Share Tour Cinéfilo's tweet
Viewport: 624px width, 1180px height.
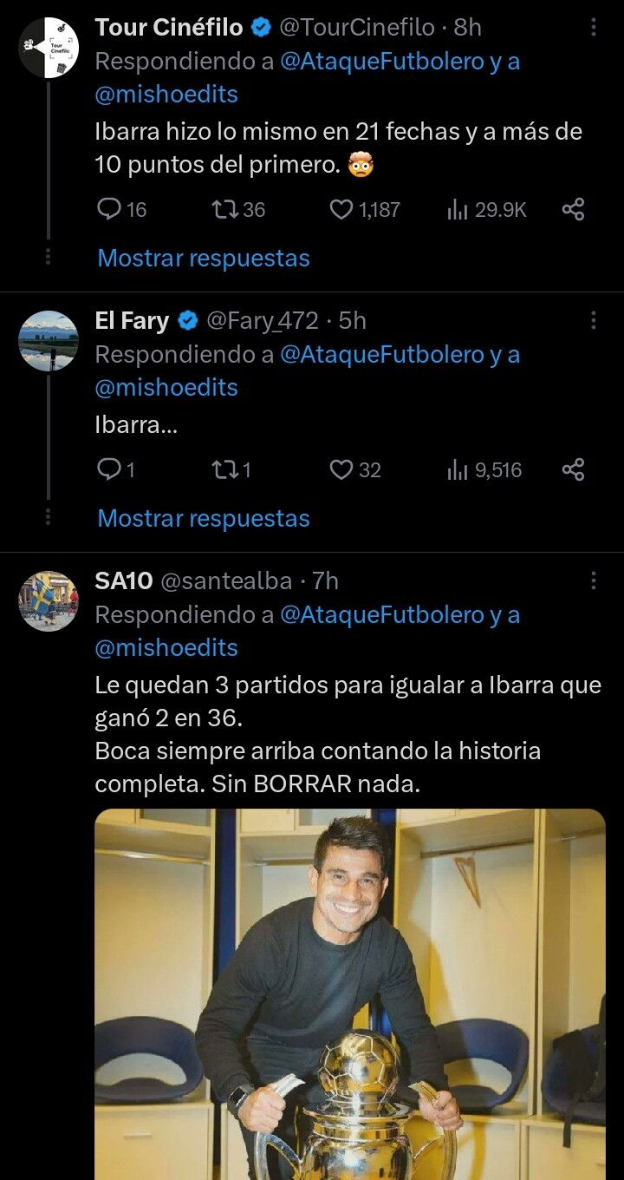(573, 209)
